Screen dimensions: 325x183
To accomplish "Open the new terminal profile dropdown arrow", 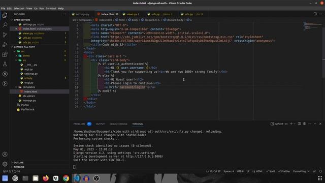I will pyautogui.click(x=295, y=124).
